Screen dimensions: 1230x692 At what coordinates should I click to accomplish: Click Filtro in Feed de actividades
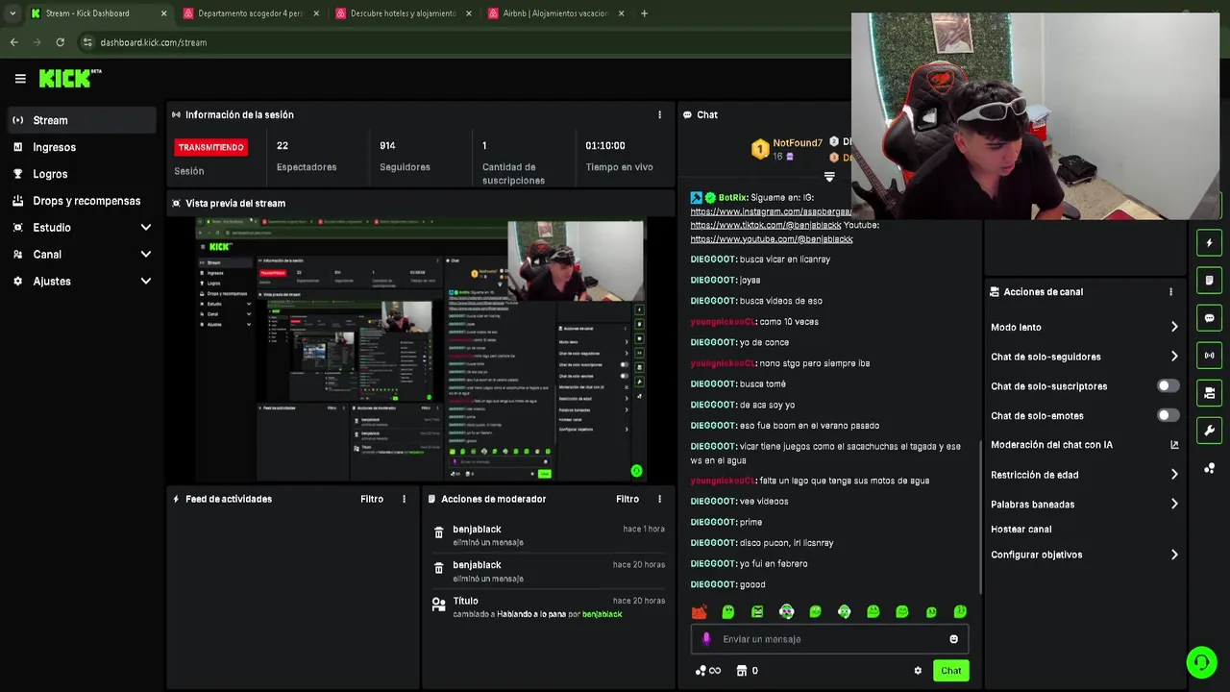click(x=372, y=499)
